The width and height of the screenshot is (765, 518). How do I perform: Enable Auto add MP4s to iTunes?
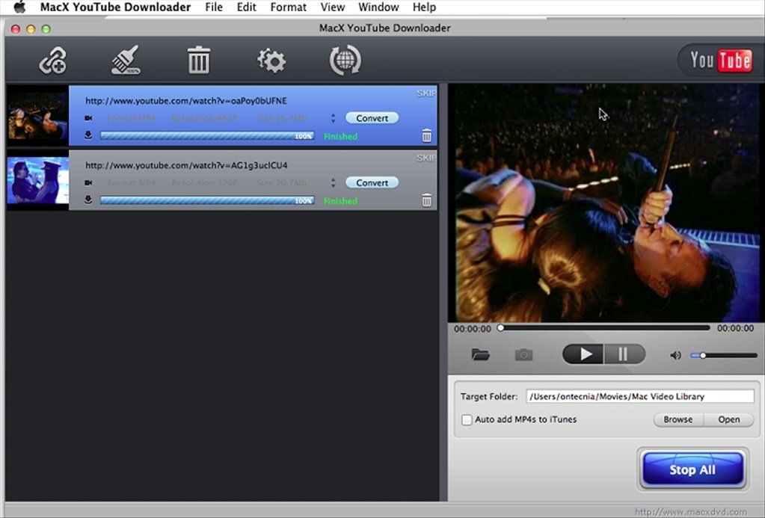tap(467, 419)
